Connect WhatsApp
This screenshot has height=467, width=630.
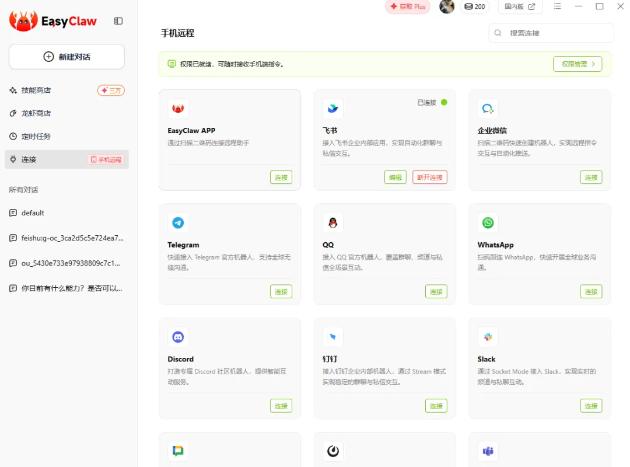point(591,292)
